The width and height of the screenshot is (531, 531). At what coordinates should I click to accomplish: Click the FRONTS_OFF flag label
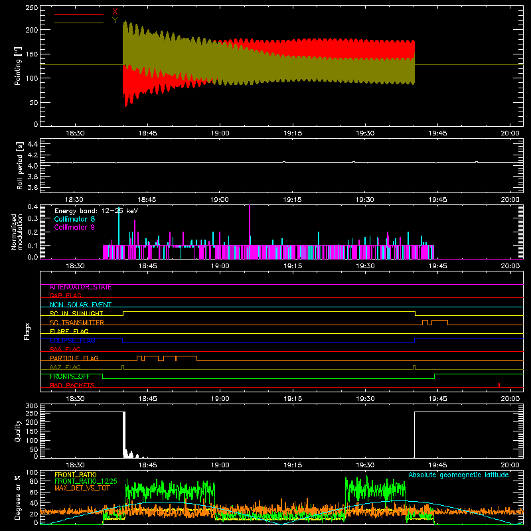(70, 376)
